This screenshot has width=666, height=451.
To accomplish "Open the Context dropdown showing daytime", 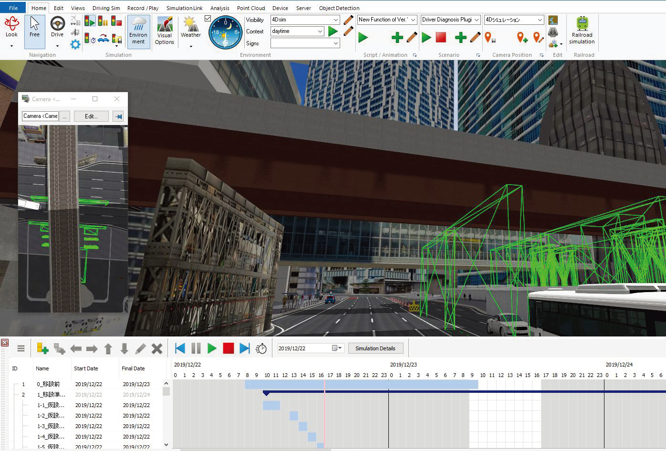I will [x=297, y=31].
